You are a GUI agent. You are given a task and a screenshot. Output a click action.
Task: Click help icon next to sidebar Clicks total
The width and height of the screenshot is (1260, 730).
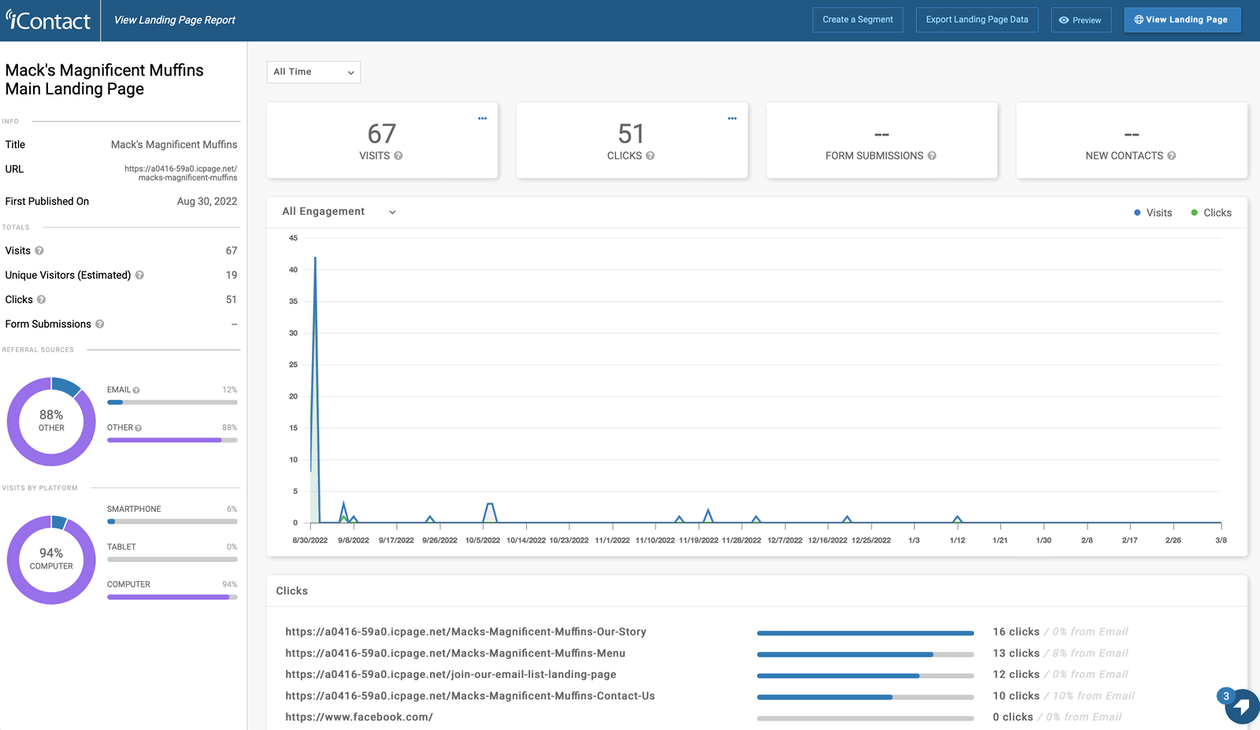(42, 299)
